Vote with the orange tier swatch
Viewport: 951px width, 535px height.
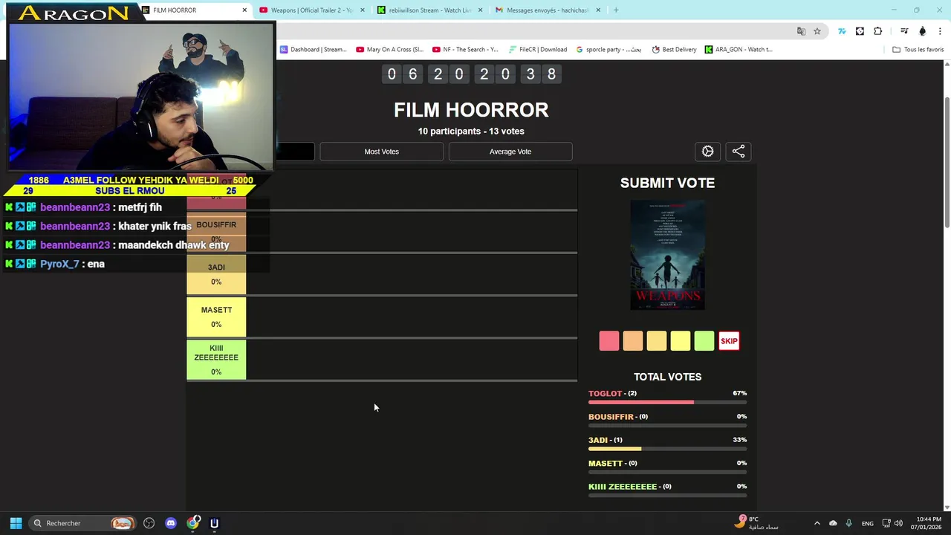(633, 341)
